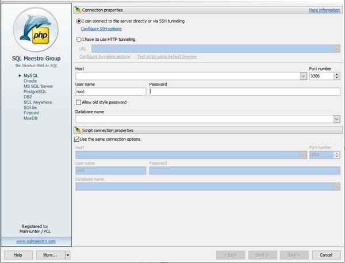Select direct or SSH tunneling connection option
This screenshot has height=263, width=345.
pos(79,21)
